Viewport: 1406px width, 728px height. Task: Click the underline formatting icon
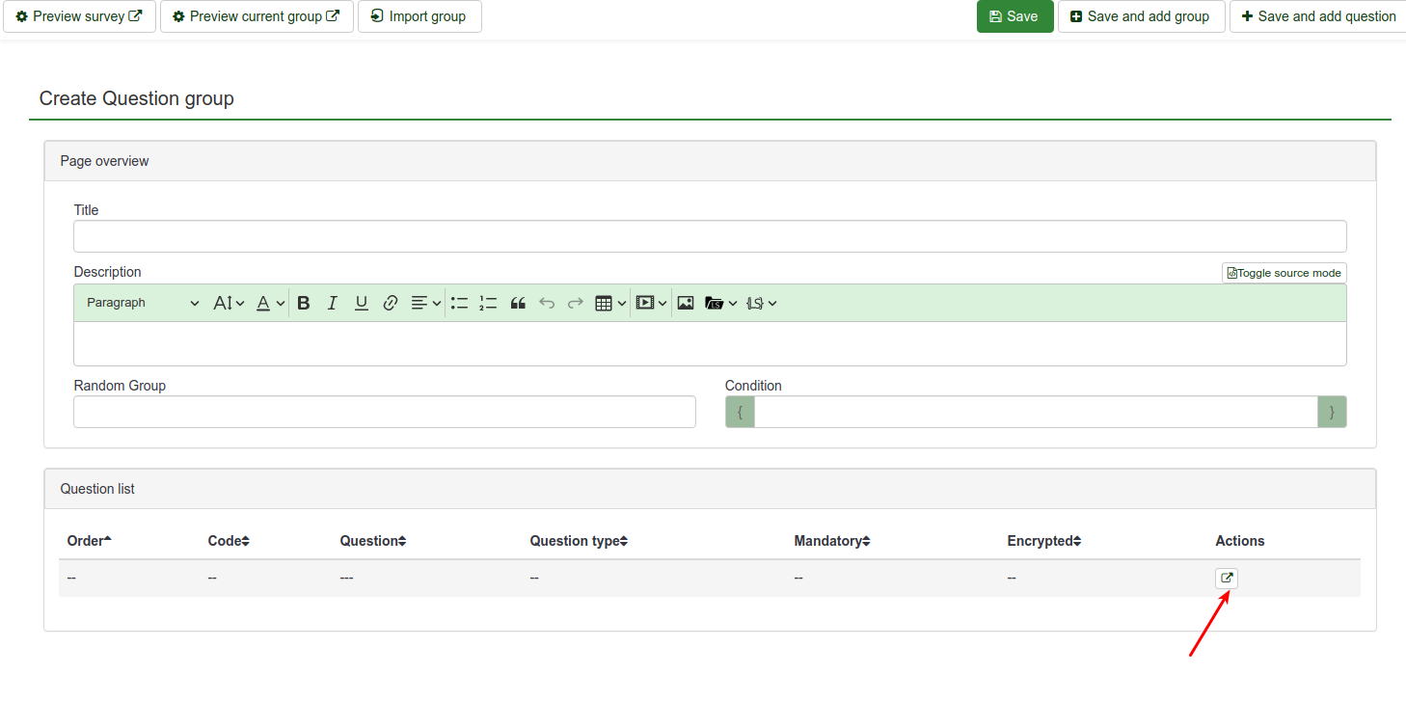click(x=362, y=303)
